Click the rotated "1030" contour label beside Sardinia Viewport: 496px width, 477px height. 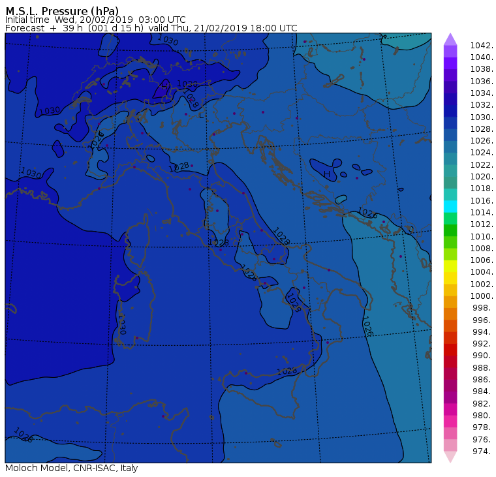[122, 324]
